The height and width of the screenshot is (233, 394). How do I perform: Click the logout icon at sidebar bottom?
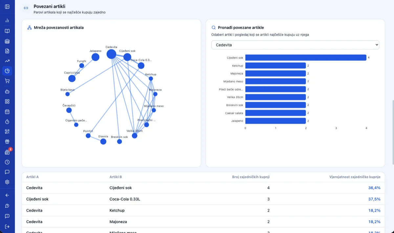point(7,226)
